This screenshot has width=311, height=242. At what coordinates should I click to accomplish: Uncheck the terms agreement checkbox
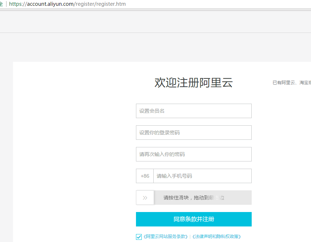point(139,237)
